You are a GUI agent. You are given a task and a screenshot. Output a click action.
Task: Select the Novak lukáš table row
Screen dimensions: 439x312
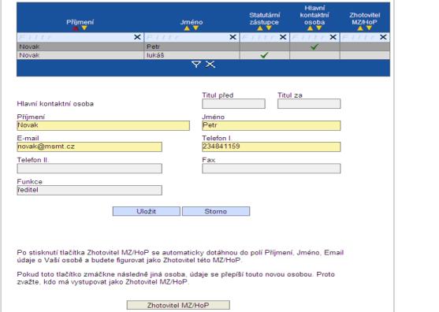pyautogui.click(x=203, y=55)
